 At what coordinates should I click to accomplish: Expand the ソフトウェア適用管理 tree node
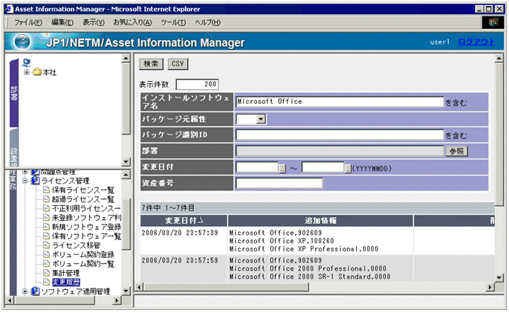pos(25,291)
